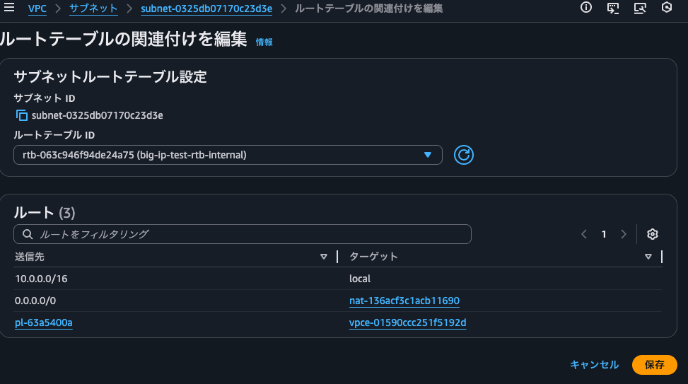
Task: Go to the previous routes page
Action: 584,234
